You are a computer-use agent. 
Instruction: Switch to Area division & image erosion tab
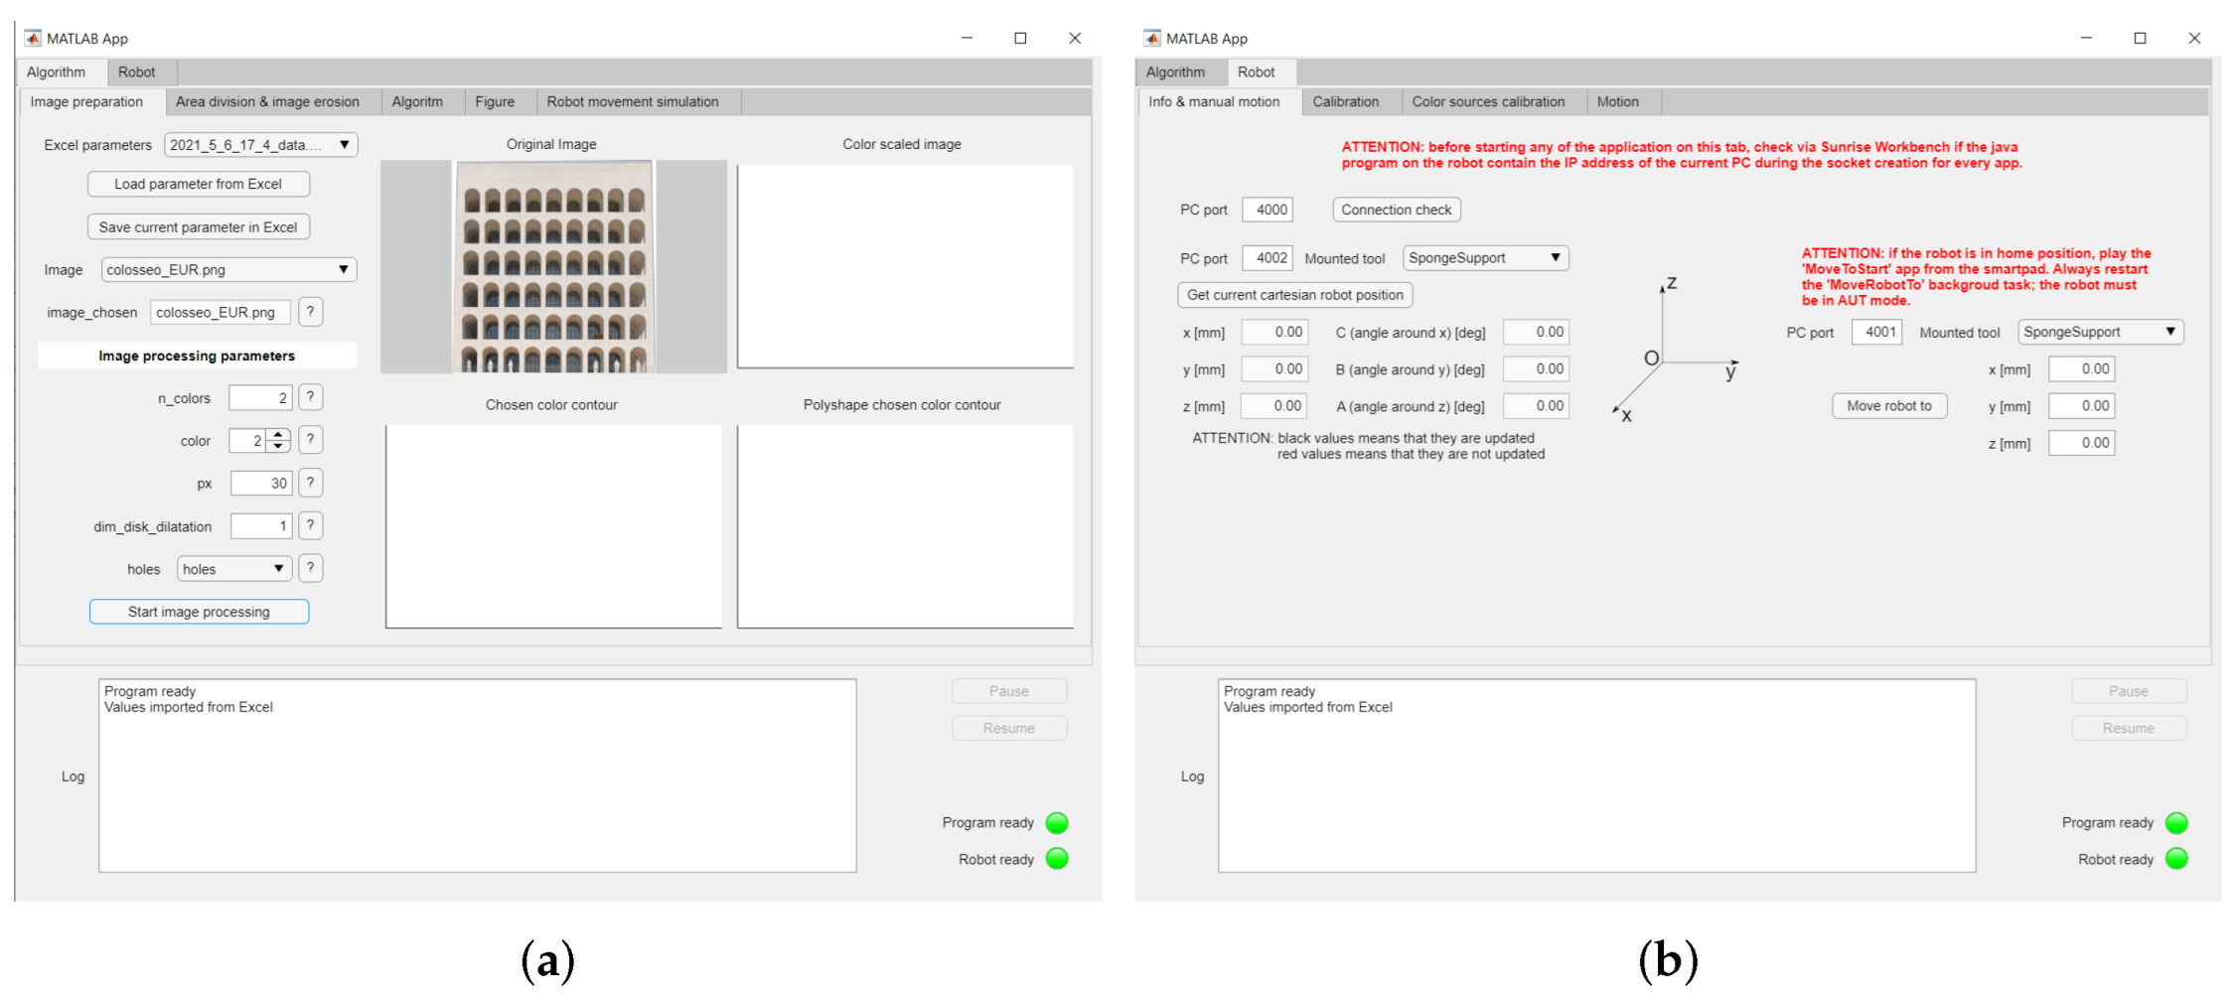click(267, 101)
